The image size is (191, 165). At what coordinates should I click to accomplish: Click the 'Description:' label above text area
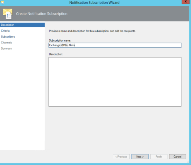pos(56,54)
